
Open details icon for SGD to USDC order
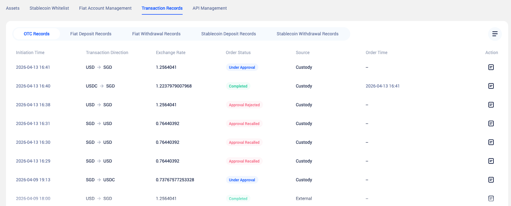pos(491,180)
